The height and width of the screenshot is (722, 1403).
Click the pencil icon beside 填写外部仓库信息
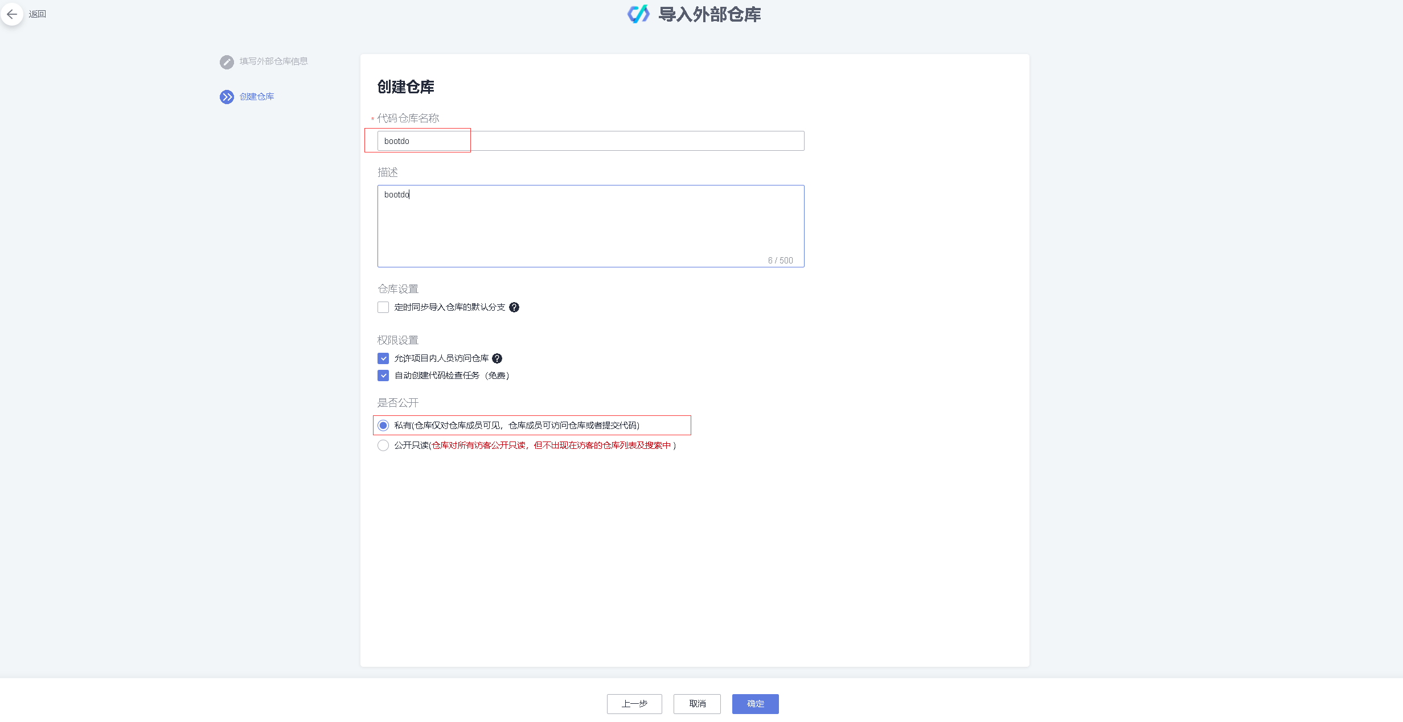(x=227, y=62)
